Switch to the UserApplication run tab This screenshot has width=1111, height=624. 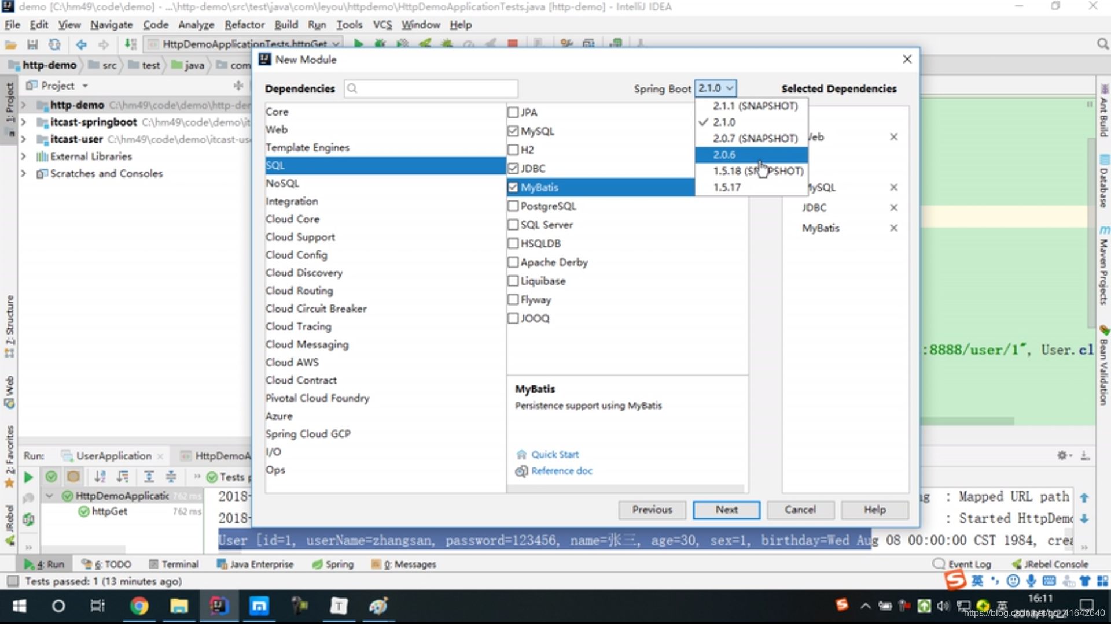click(x=113, y=456)
